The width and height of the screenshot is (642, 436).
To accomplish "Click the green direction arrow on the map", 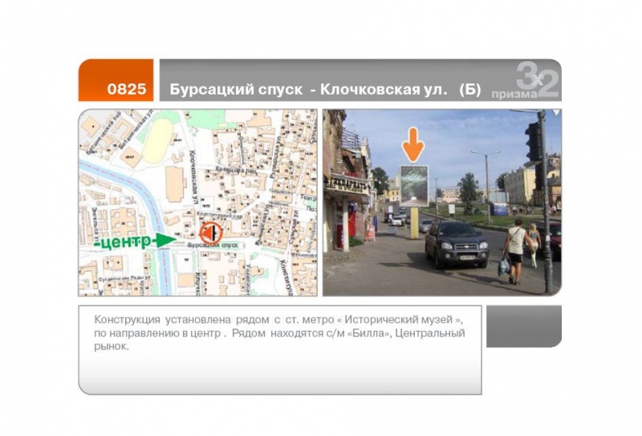I will point(165,239).
